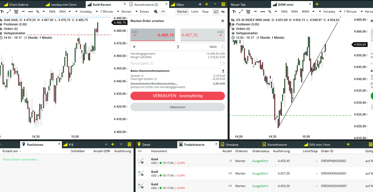Select eraser tool in Gold chart toolbar
Viewport: 373px width, 192px height.
[x=38, y=12]
